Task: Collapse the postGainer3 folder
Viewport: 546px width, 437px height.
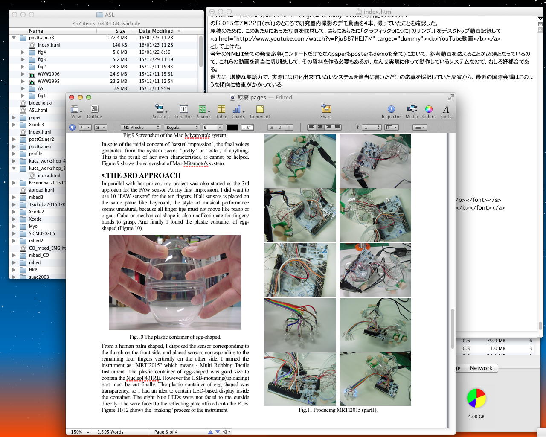Action: (14, 38)
